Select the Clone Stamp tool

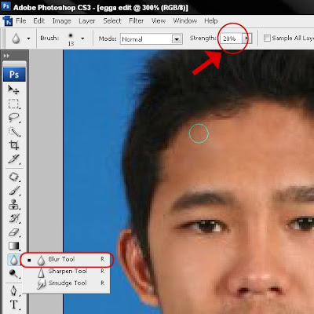tap(14, 204)
